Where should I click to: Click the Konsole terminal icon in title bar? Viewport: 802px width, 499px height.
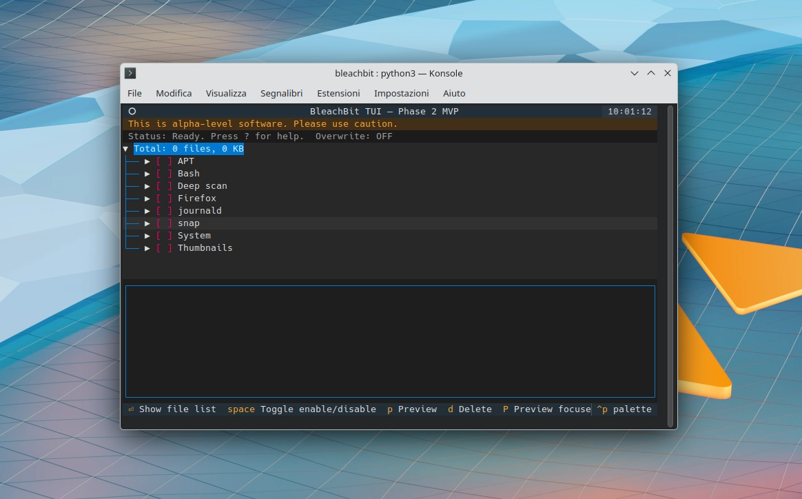point(130,73)
